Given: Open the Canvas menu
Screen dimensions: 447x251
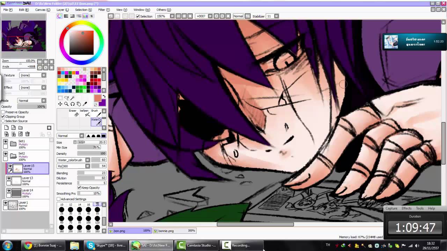Looking at the screenshot, I should [x=42, y=10].
